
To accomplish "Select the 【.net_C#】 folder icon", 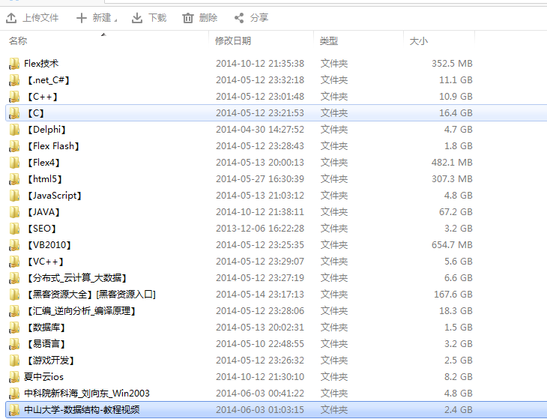I will 14,80.
